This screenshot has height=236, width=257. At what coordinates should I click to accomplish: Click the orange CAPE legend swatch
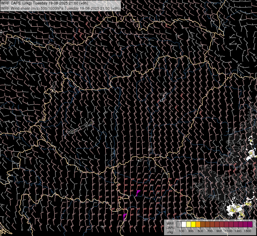point(198,224)
